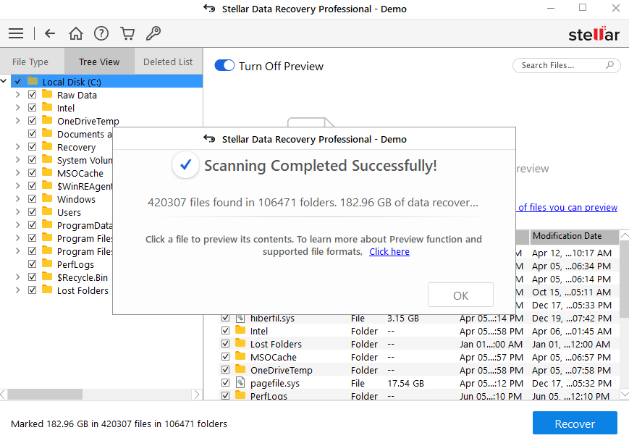Click OK in the scan dialog
629x438 pixels.
click(x=460, y=295)
